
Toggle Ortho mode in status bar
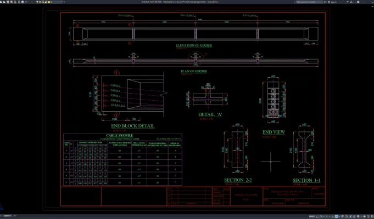click(x=317, y=216)
